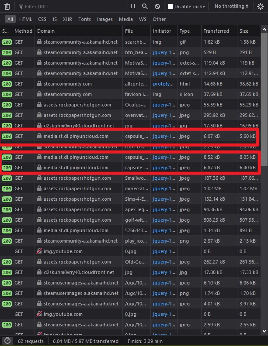Switch to the All filter tab

coord(10,19)
